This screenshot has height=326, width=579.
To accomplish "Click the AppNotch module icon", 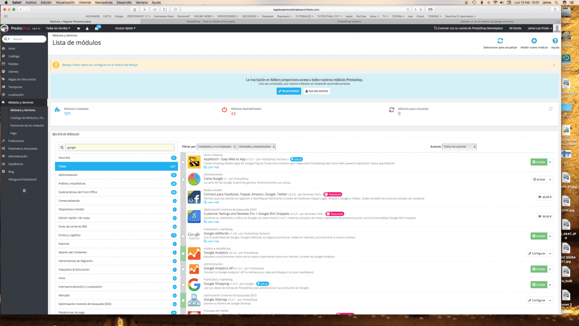I will [x=194, y=162].
